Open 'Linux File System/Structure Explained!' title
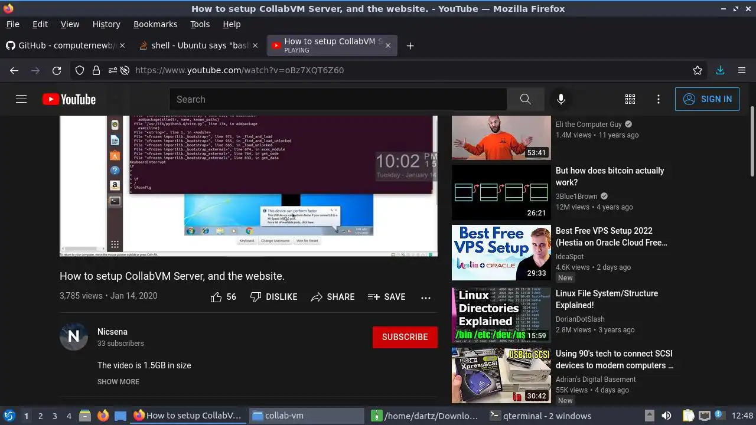 607,299
